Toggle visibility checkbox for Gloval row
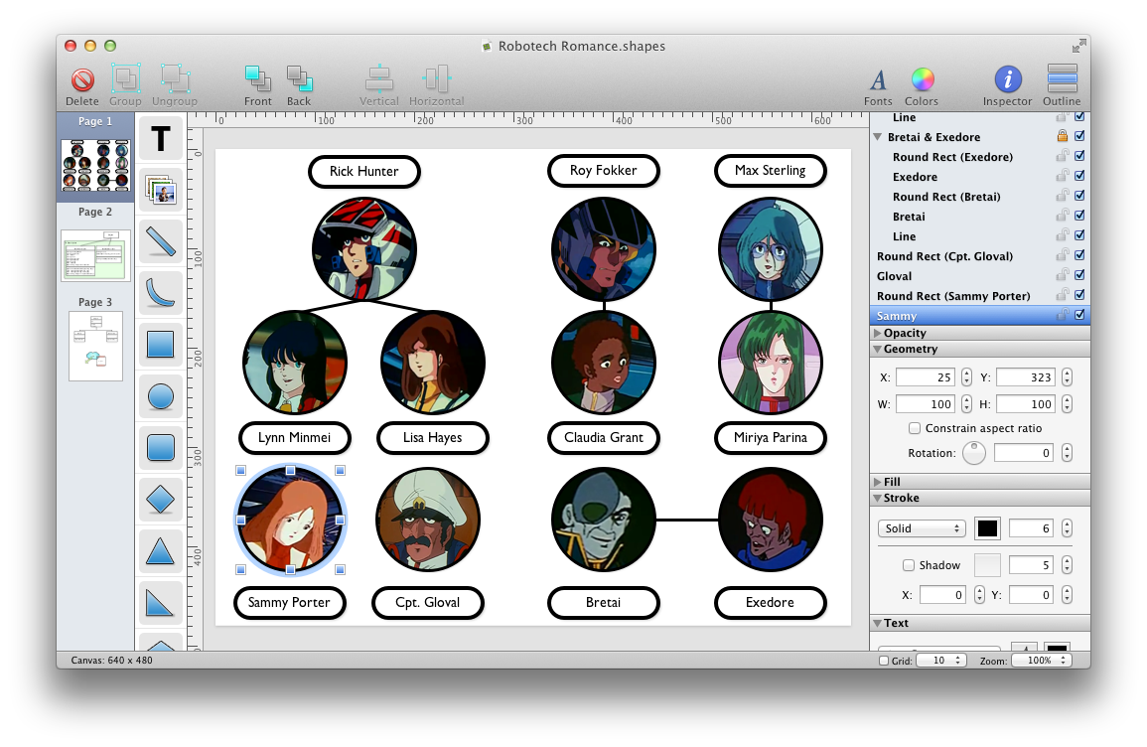1147x747 pixels. pos(1079,275)
